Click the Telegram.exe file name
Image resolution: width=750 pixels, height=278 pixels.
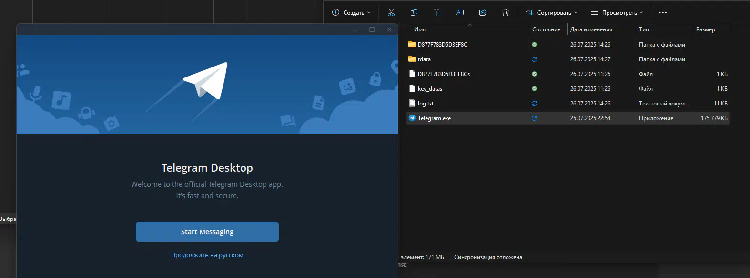[x=434, y=118]
